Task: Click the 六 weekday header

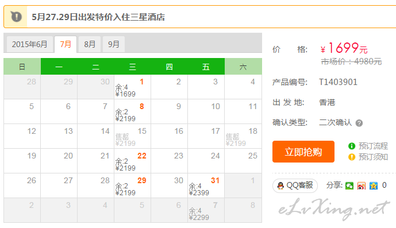Action: 243,67
